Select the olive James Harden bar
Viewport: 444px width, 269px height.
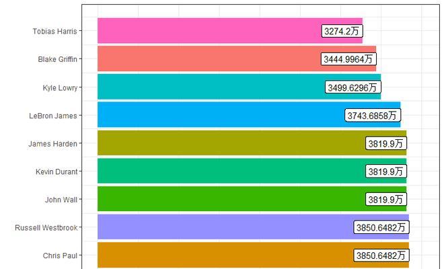(252, 143)
